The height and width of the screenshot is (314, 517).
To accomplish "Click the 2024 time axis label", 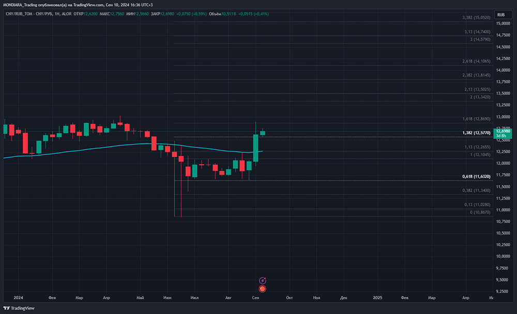I will click(x=18, y=297).
